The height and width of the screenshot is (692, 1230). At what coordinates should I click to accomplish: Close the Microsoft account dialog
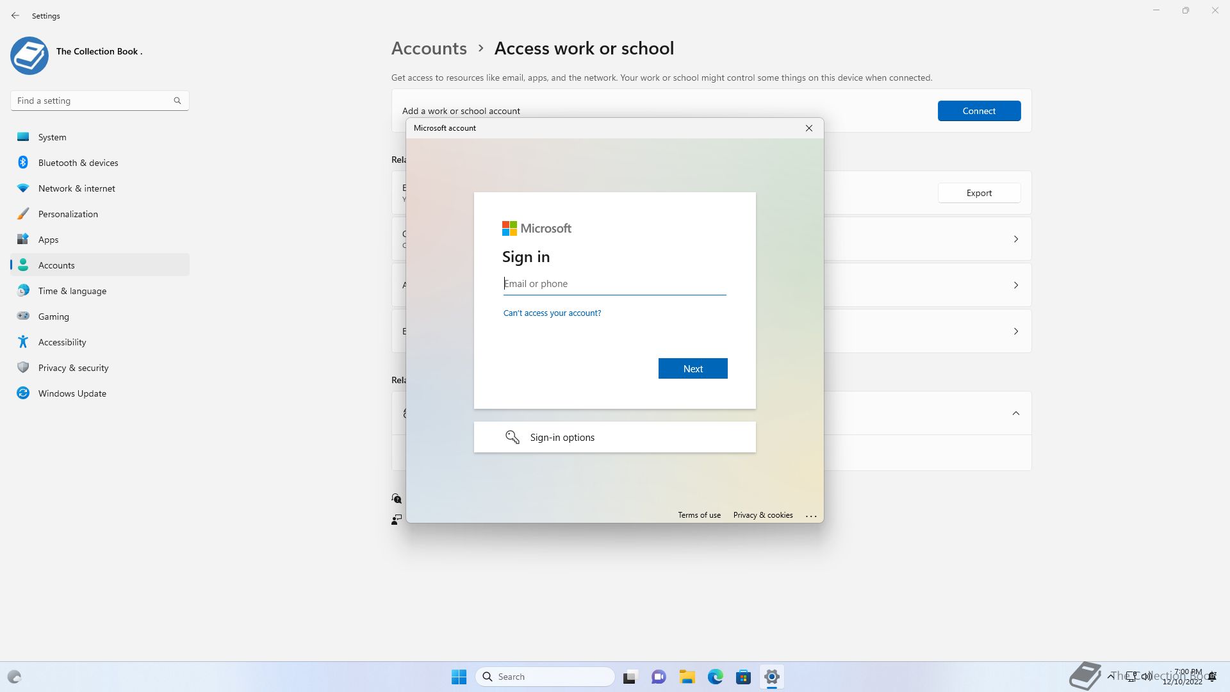click(x=809, y=128)
